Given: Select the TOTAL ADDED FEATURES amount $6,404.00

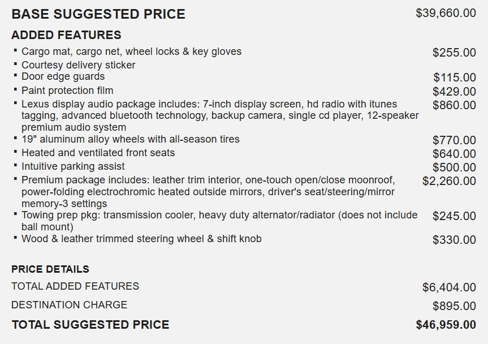Looking at the screenshot, I should pyautogui.click(x=449, y=287).
